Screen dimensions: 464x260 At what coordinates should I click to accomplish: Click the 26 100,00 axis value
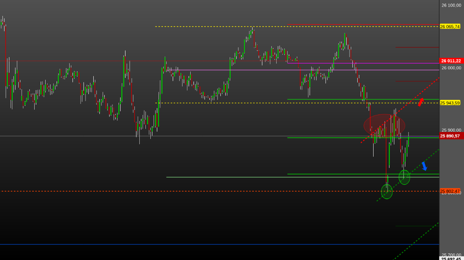click(451, 5)
